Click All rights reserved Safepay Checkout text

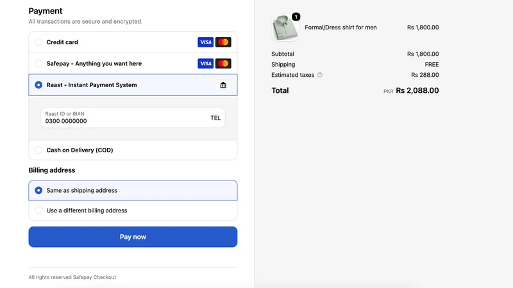[x=72, y=277]
